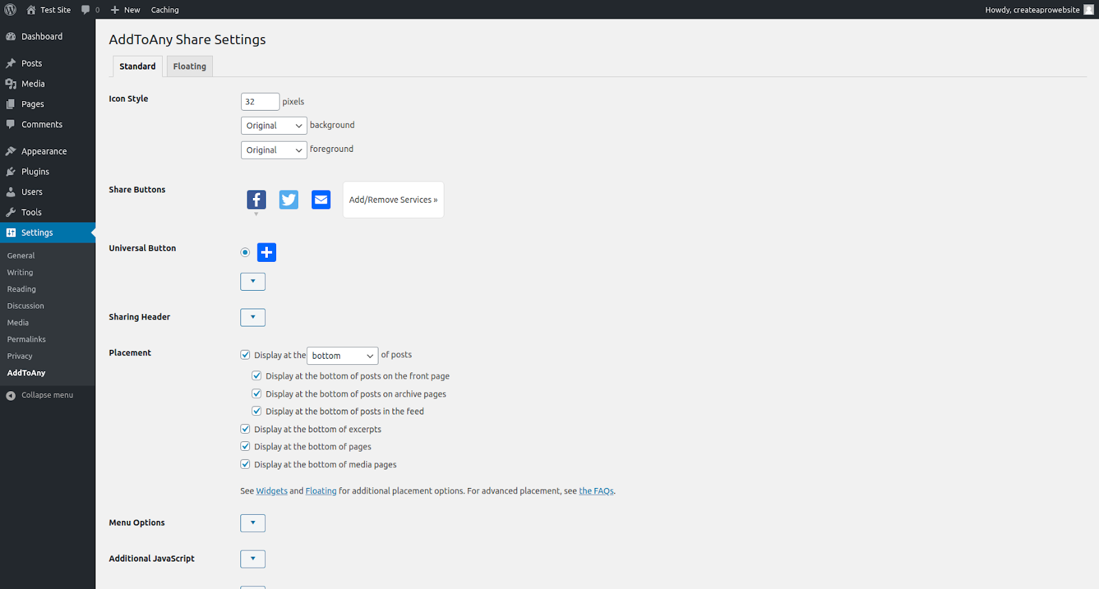This screenshot has width=1099, height=589.
Task: Click the Comments sidebar icon
Action: click(11, 124)
